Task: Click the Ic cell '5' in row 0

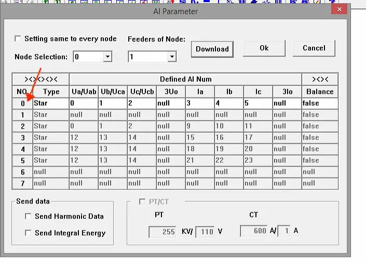Action: click(258, 103)
